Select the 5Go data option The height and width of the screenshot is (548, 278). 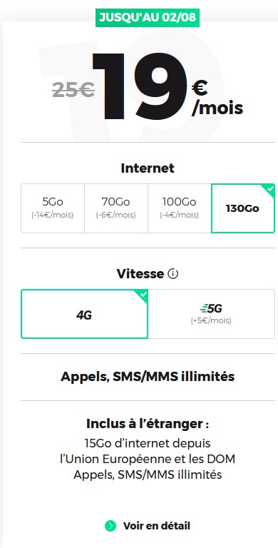click(x=53, y=208)
